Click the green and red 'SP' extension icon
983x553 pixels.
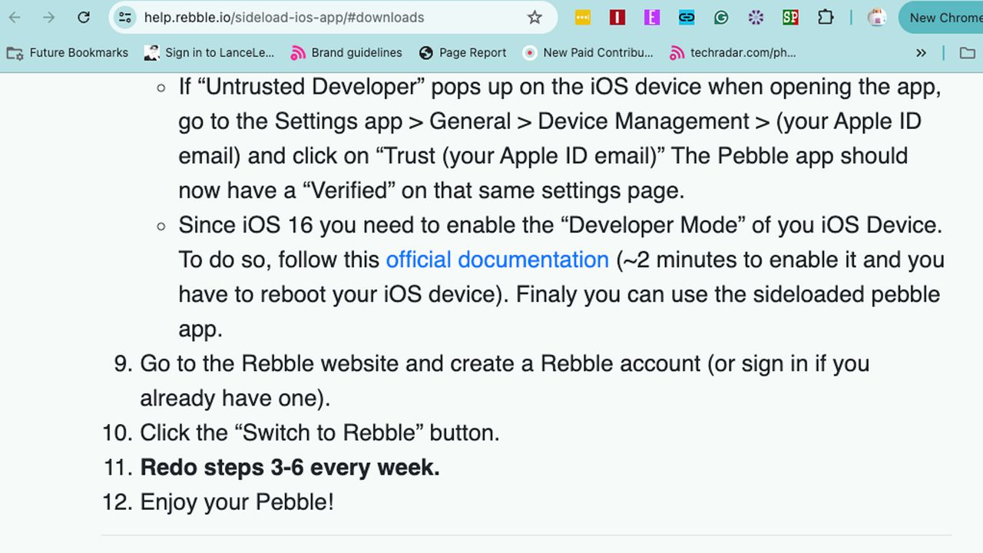click(790, 17)
